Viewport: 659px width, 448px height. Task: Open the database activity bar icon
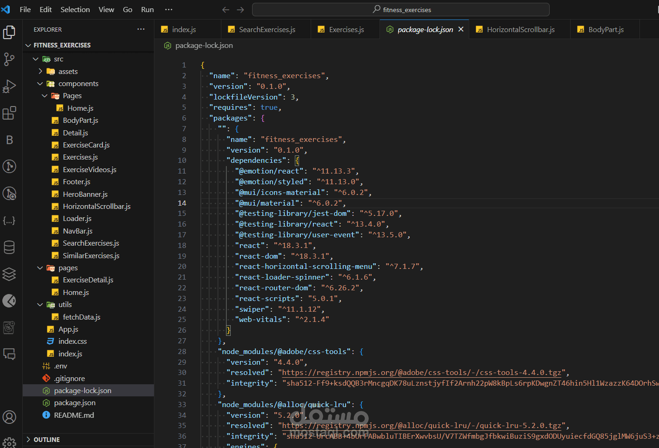(x=9, y=247)
